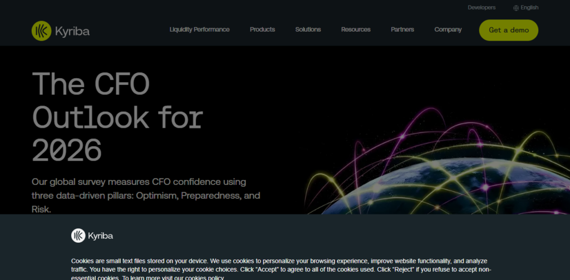Visit the Developers link
570x280 pixels.
481,8
